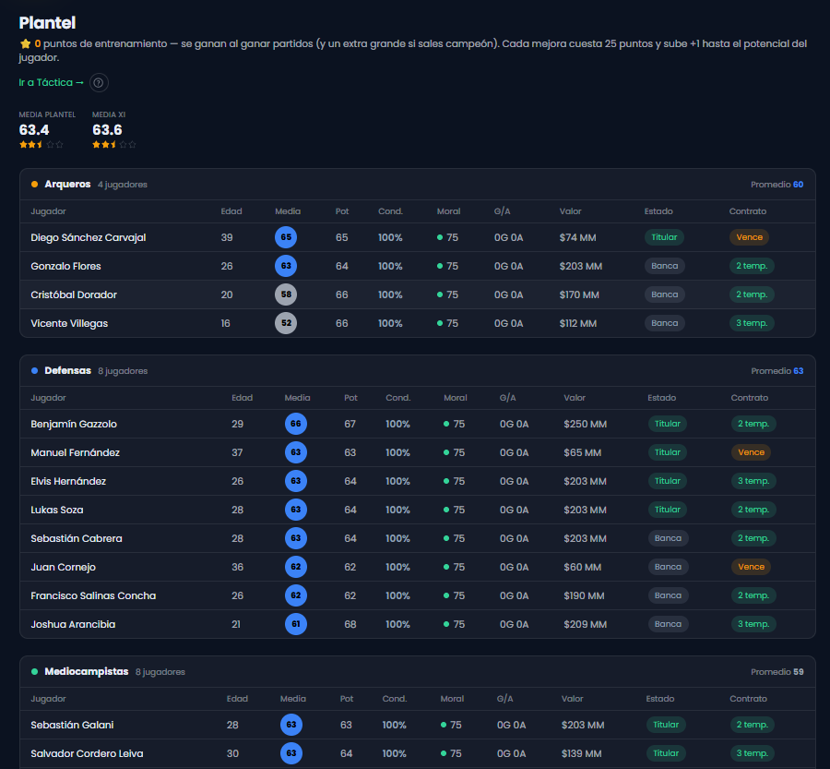This screenshot has width=830, height=769.
Task: Click the Contrato column header in Arqueros table
Action: [x=747, y=211]
